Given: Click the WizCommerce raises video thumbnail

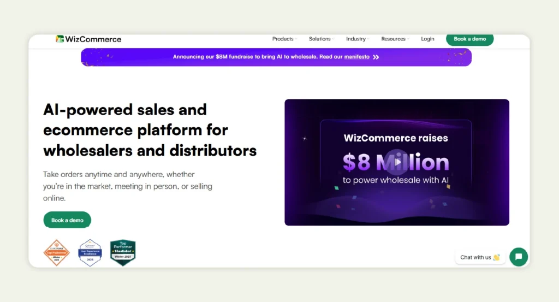Looking at the screenshot, I should [397, 162].
